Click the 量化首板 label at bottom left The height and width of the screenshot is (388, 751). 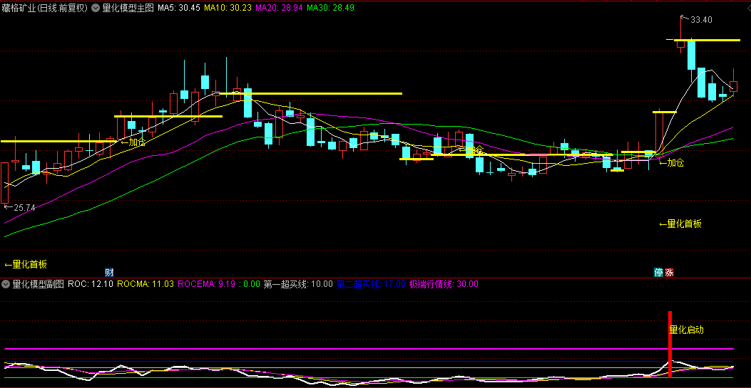click(26, 264)
